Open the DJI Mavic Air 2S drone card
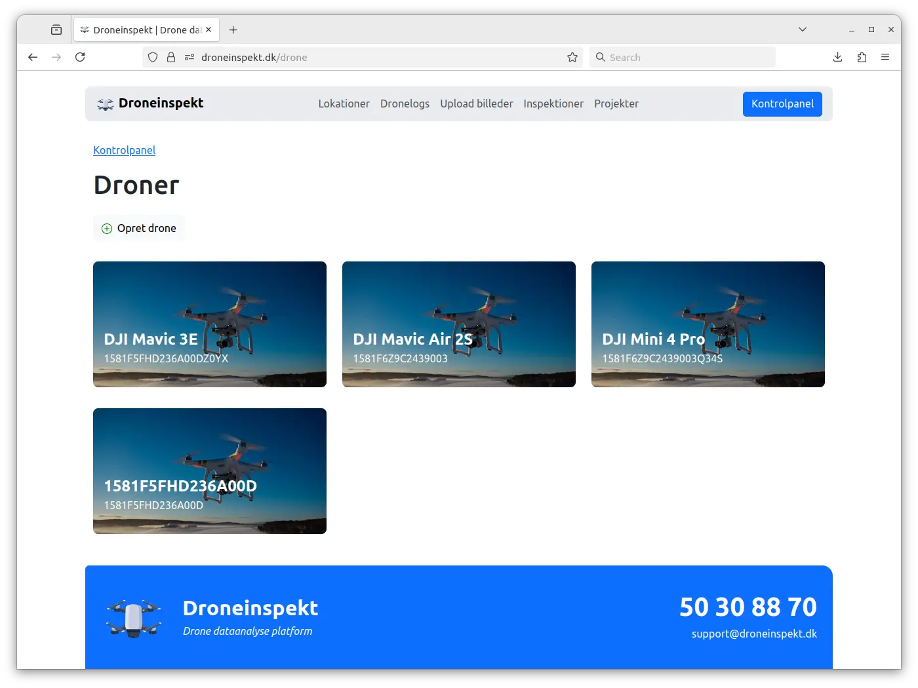 click(x=459, y=324)
